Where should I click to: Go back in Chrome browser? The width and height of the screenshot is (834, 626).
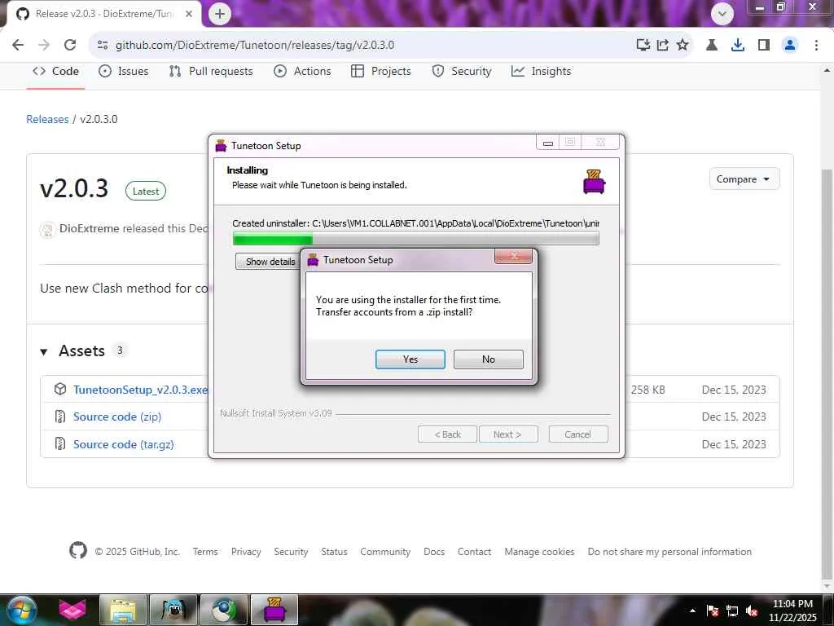pos(18,45)
